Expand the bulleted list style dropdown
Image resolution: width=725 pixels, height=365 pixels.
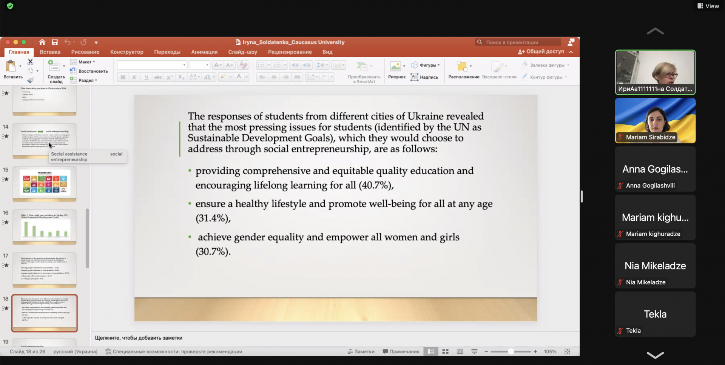269,65
